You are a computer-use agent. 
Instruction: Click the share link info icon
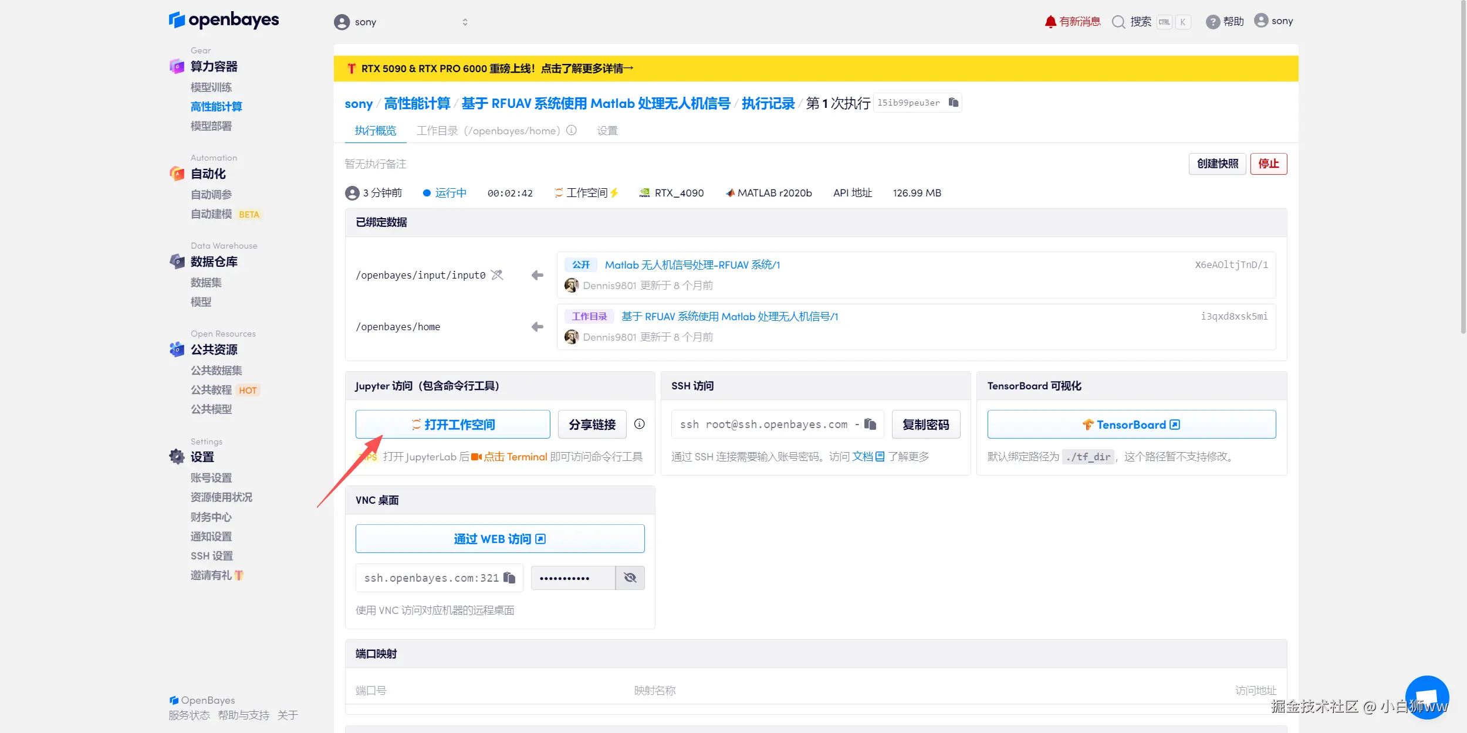coord(640,424)
